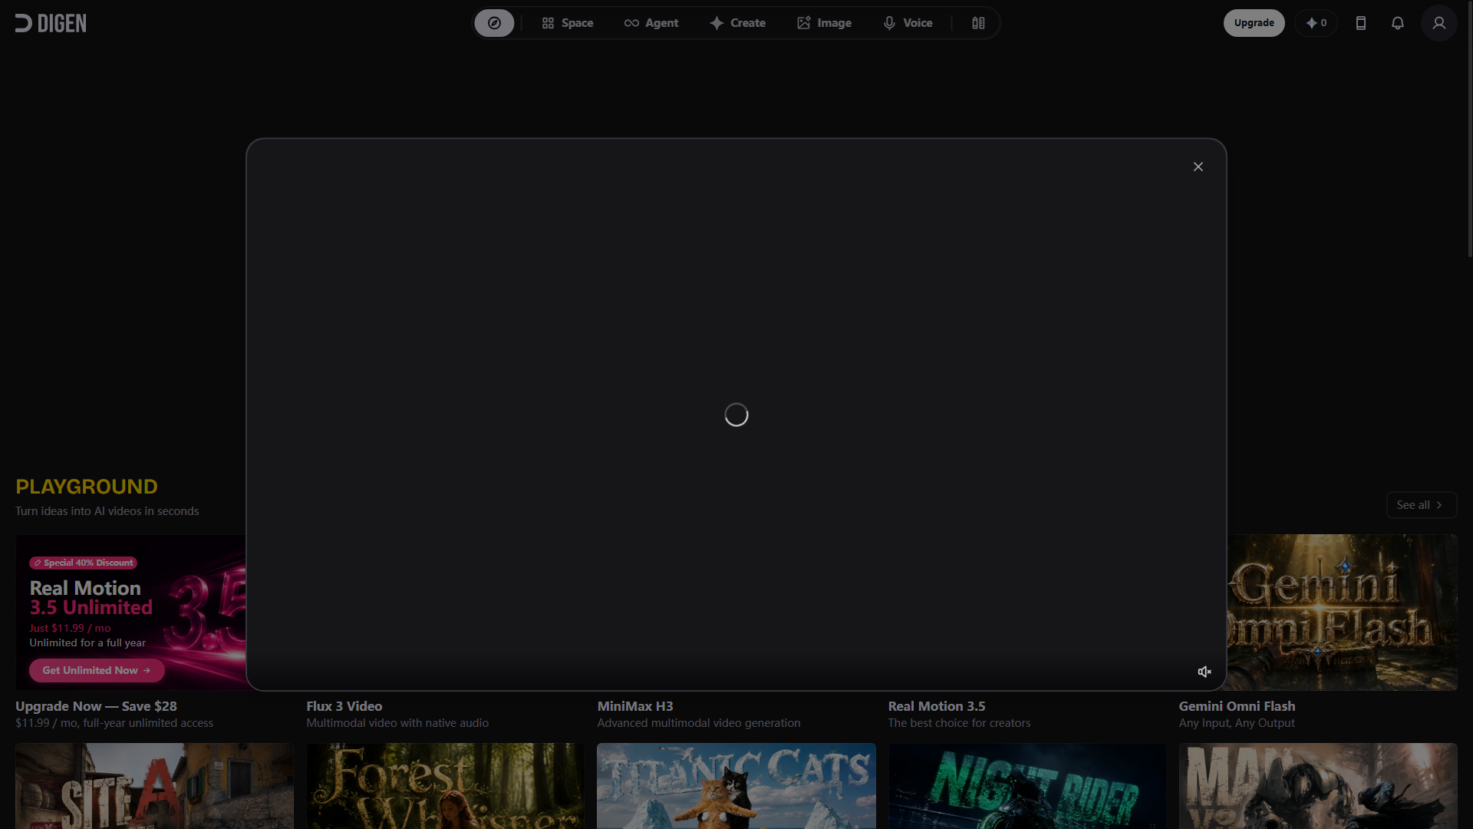Click the mobile phone icon
The width and height of the screenshot is (1473, 829).
[1361, 23]
